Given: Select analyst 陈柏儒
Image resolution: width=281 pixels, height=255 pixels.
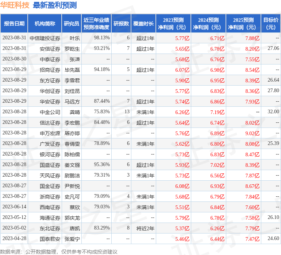Looking at the screenshot, I should tap(72, 154).
